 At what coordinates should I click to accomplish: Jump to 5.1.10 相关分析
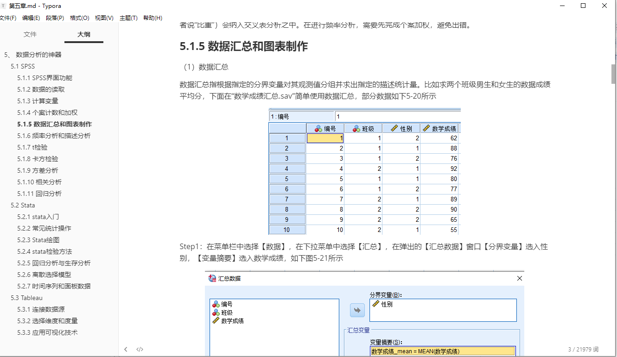(x=39, y=182)
